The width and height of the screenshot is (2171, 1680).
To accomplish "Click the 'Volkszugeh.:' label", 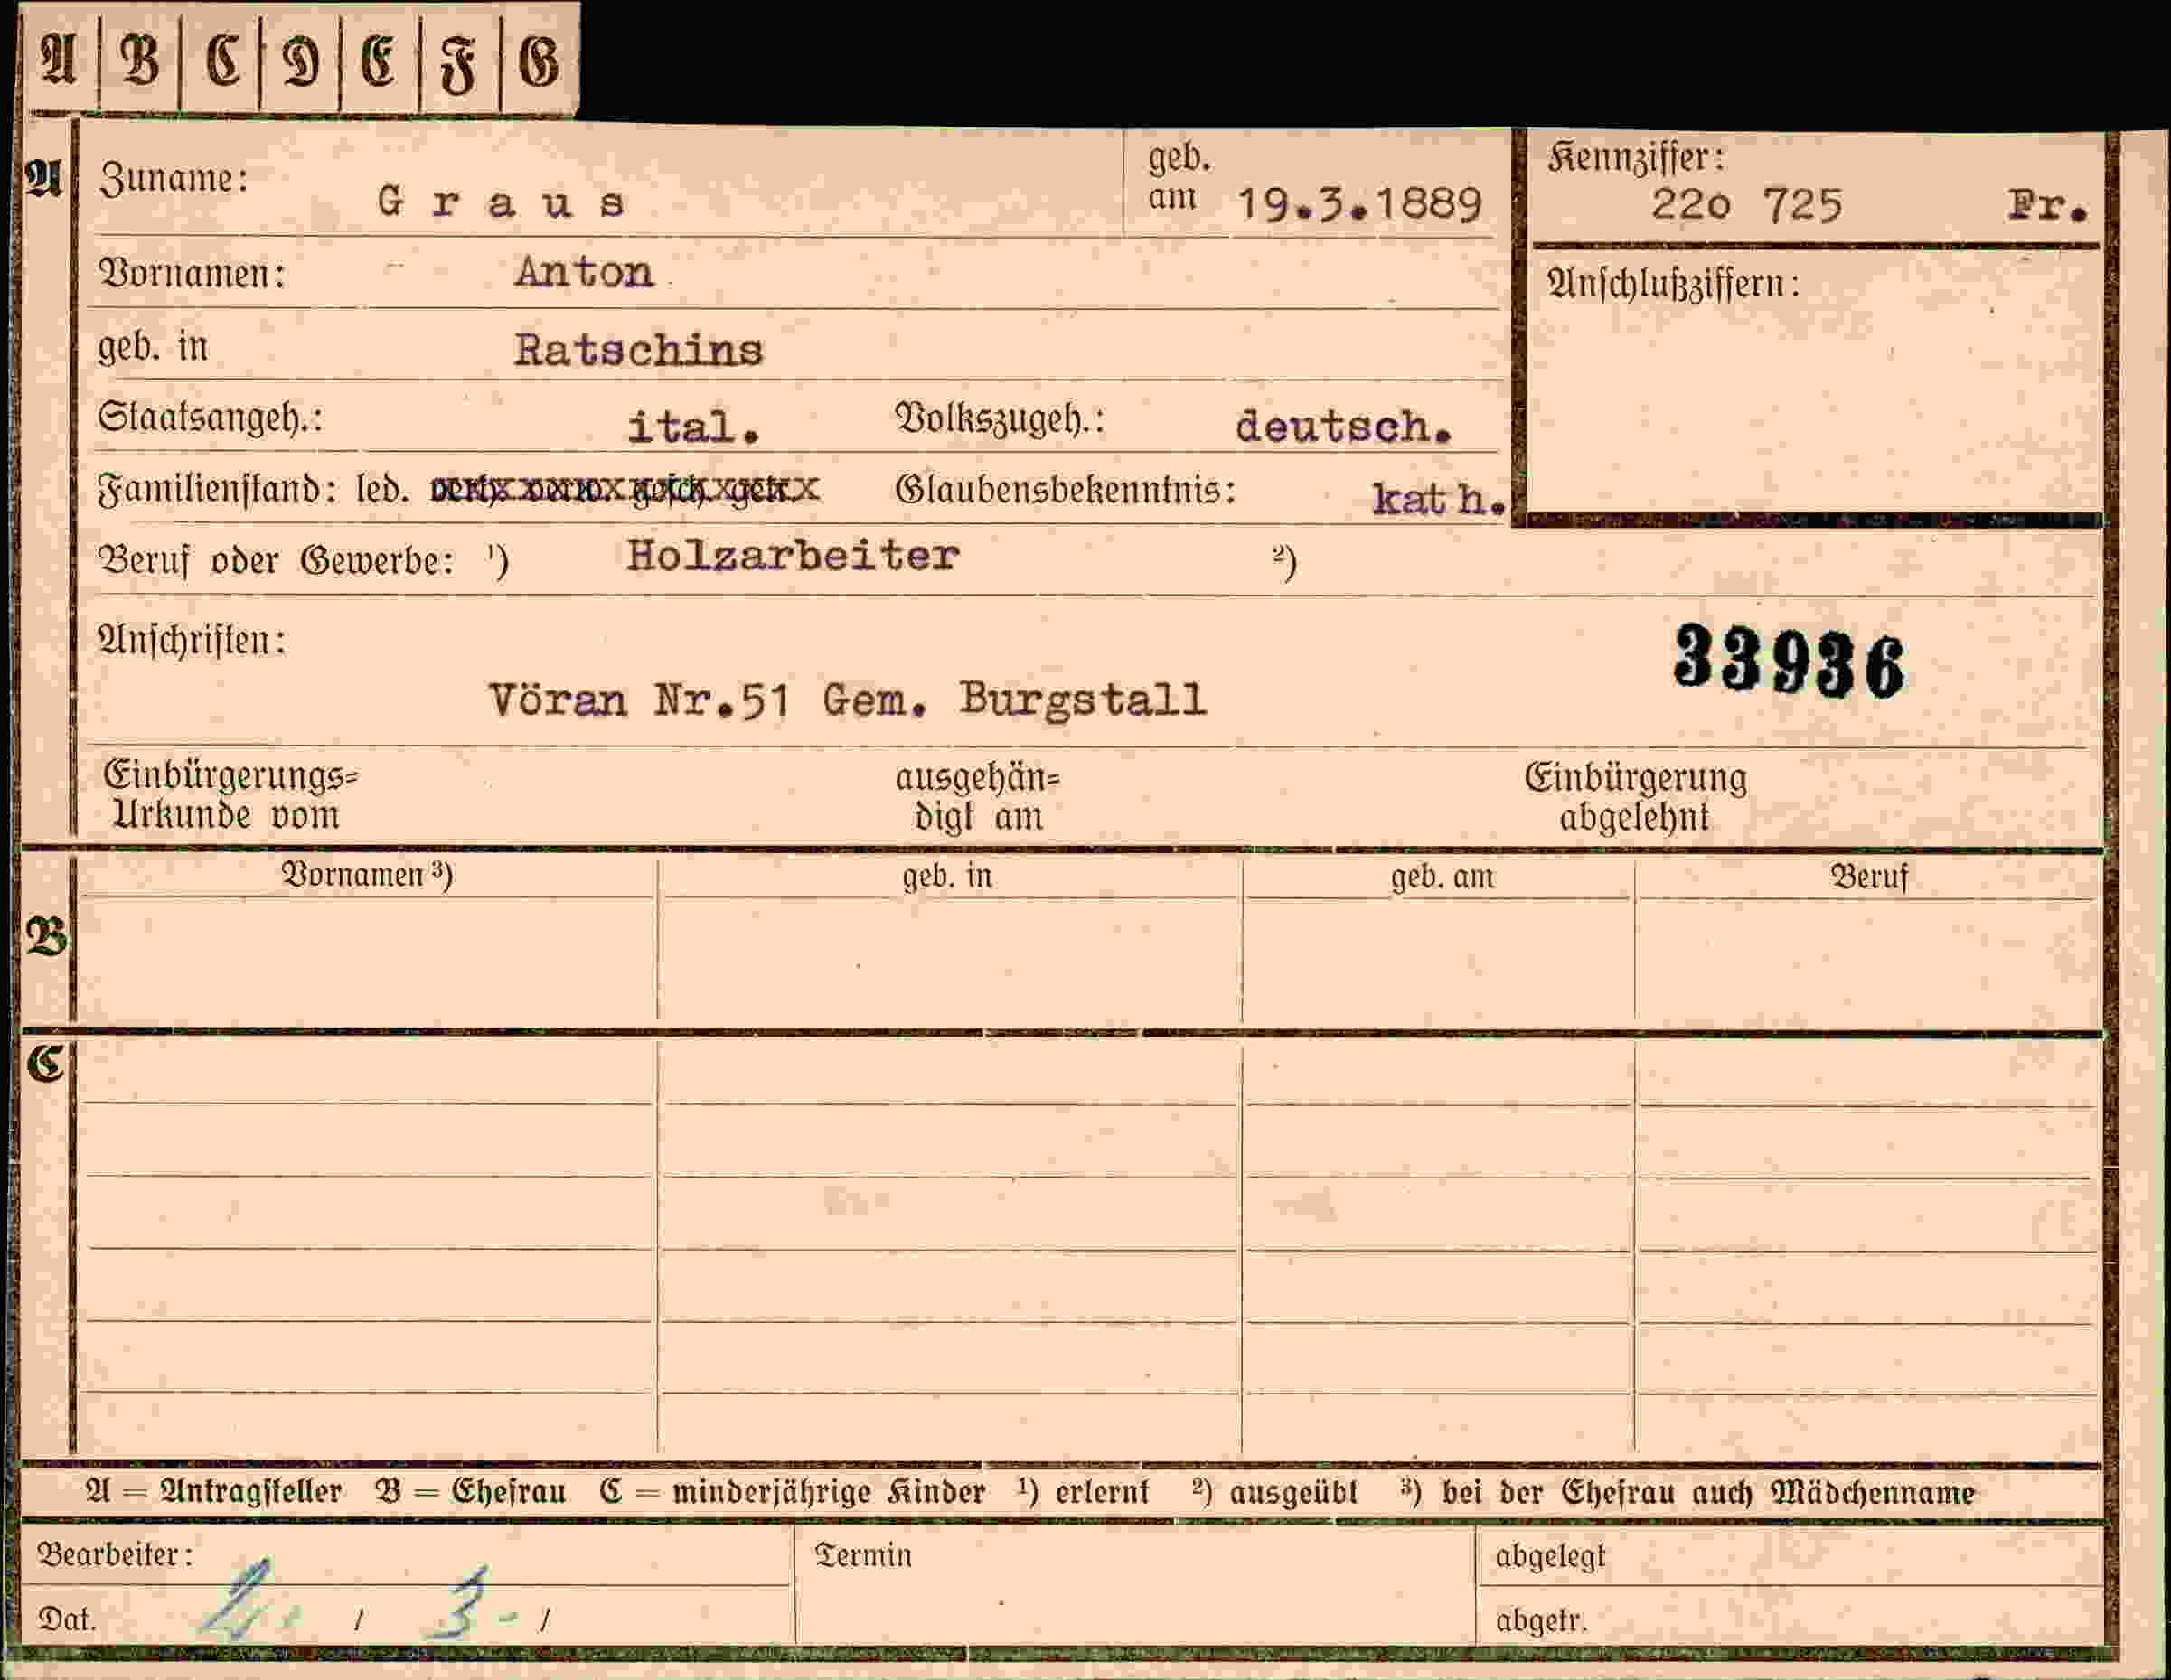I will click(1000, 419).
